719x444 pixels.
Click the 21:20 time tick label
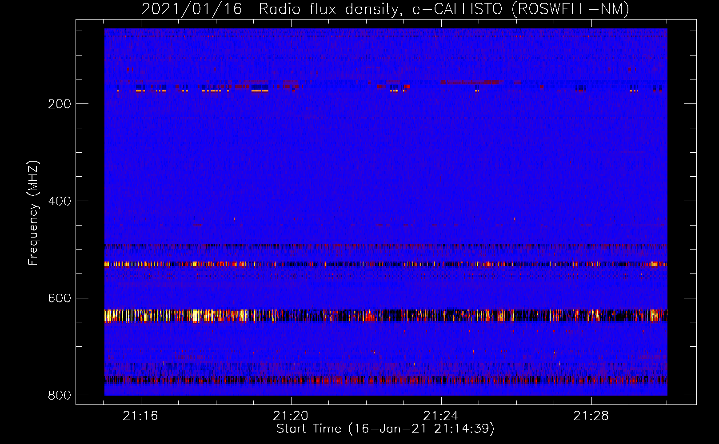click(291, 416)
